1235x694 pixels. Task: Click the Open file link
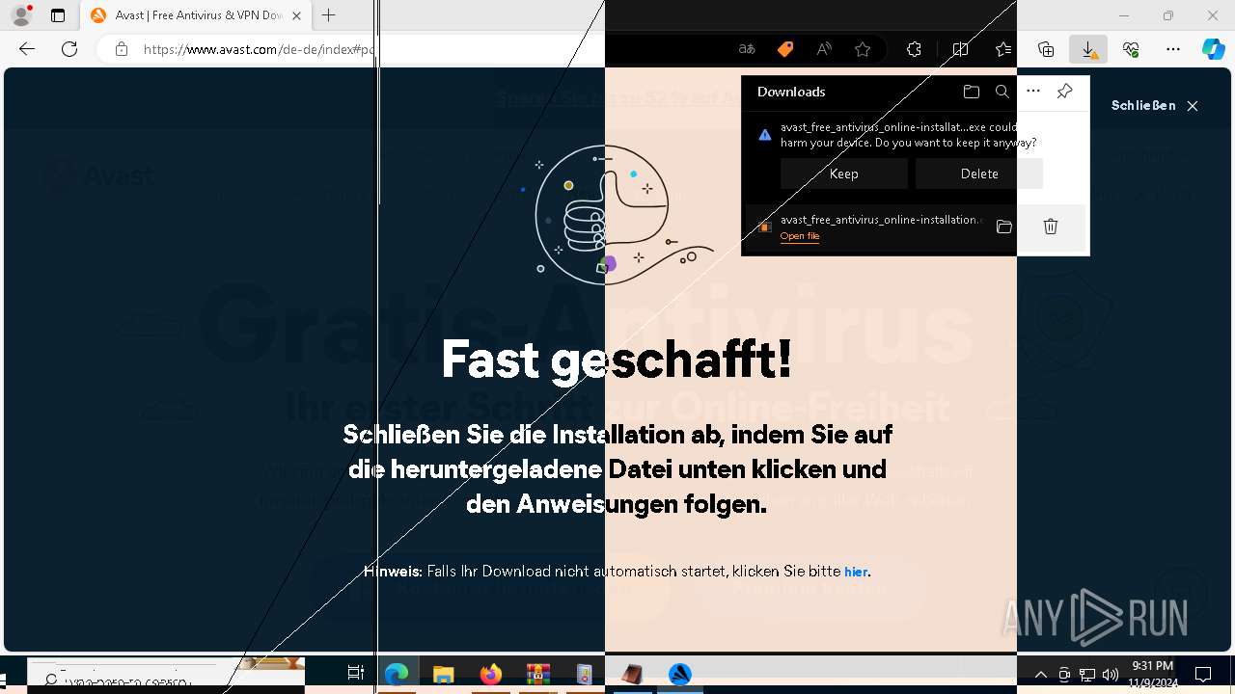tap(800, 236)
